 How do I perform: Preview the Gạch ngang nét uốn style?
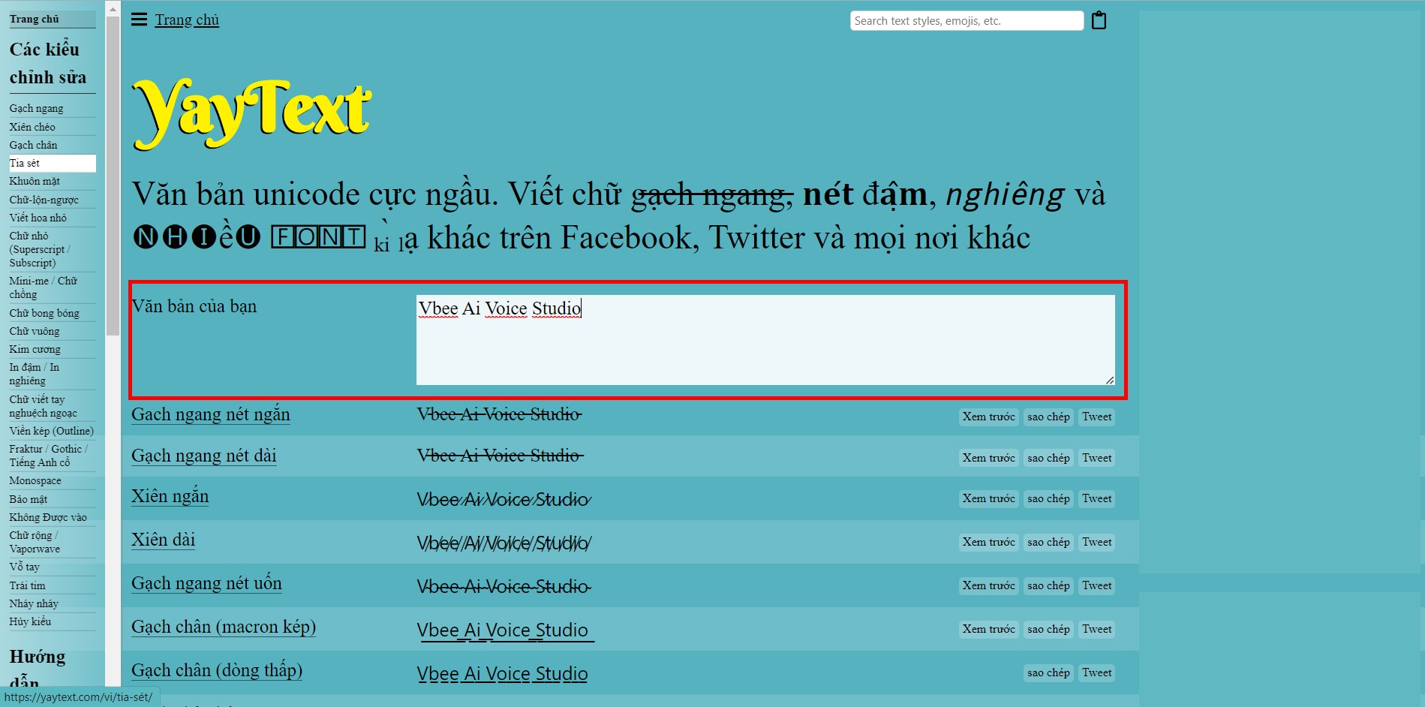pyautogui.click(x=988, y=585)
